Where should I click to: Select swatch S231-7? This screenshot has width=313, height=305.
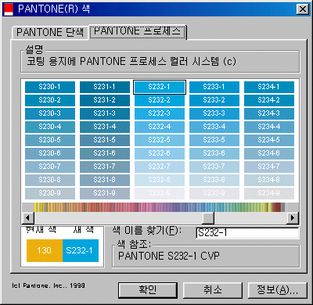105,167
